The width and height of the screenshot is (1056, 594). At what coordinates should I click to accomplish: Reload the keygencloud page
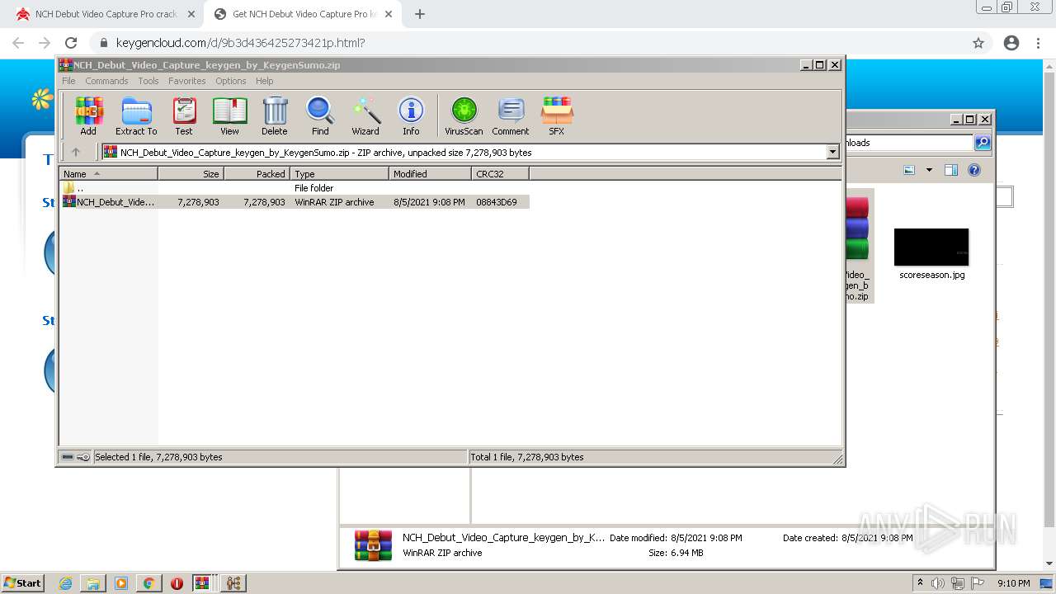[x=71, y=43]
